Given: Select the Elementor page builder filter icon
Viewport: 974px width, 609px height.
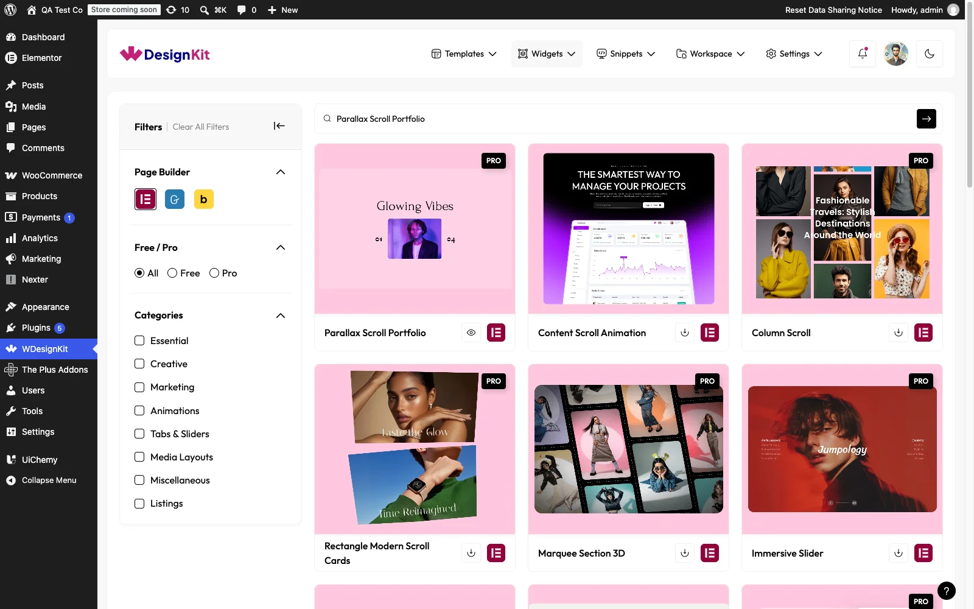Looking at the screenshot, I should coord(145,199).
